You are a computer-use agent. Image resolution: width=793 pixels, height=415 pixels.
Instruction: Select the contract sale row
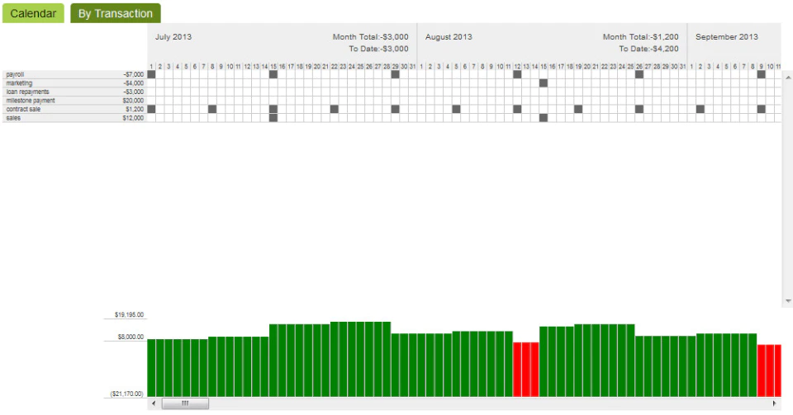[74, 109]
